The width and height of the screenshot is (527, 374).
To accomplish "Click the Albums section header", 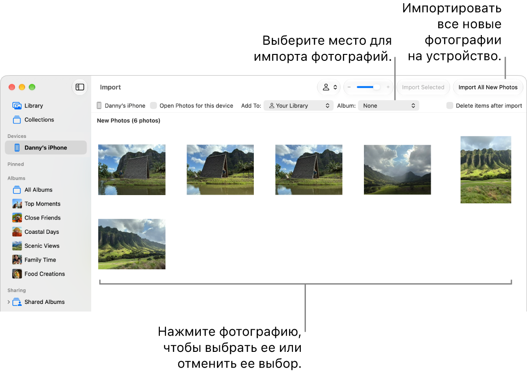I will click(x=17, y=178).
